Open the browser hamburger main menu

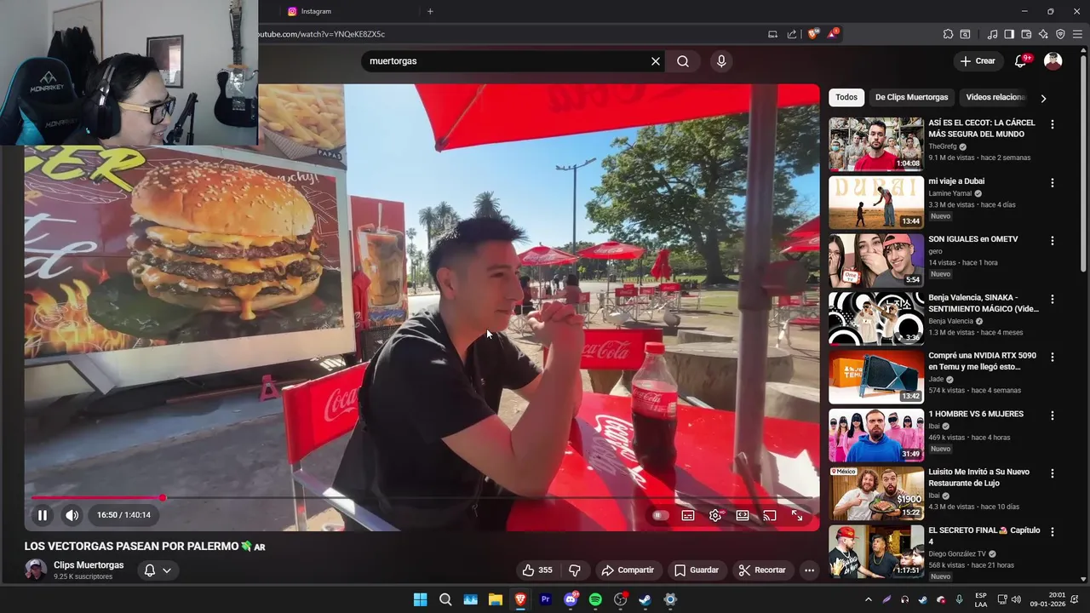click(1077, 34)
